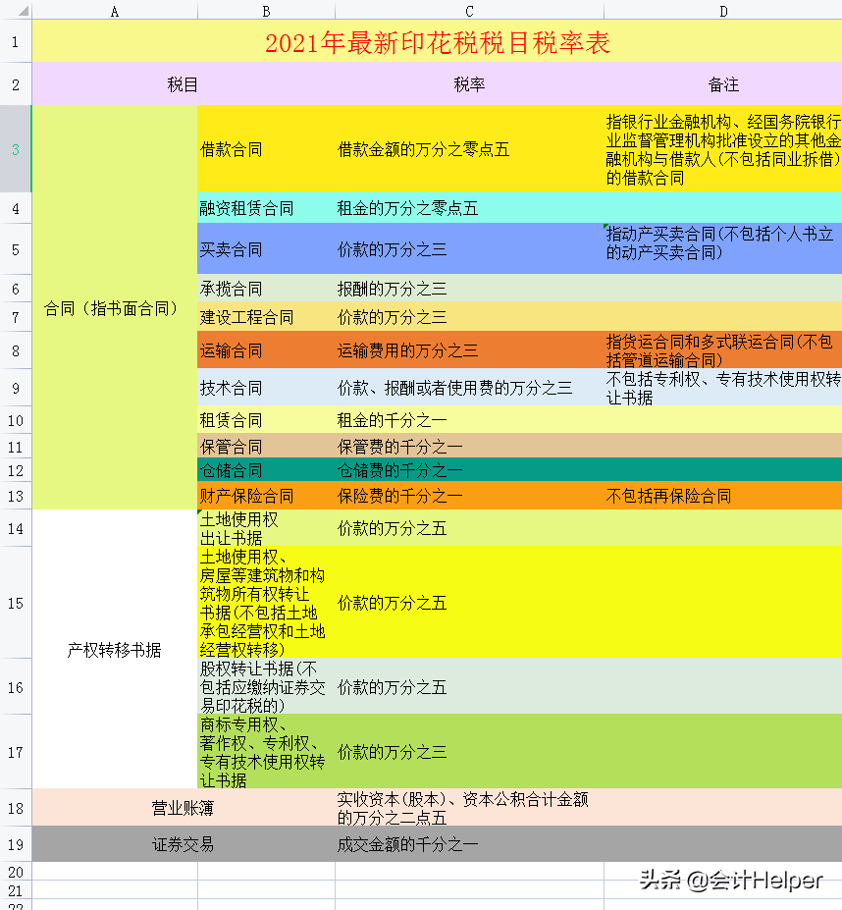Image resolution: width=842 pixels, height=910 pixels.
Task: Select the 备注 header cell
Action: click(723, 84)
